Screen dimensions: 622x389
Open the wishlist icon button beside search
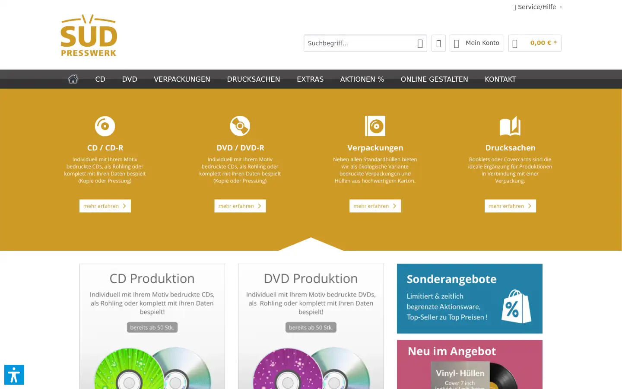[438, 43]
